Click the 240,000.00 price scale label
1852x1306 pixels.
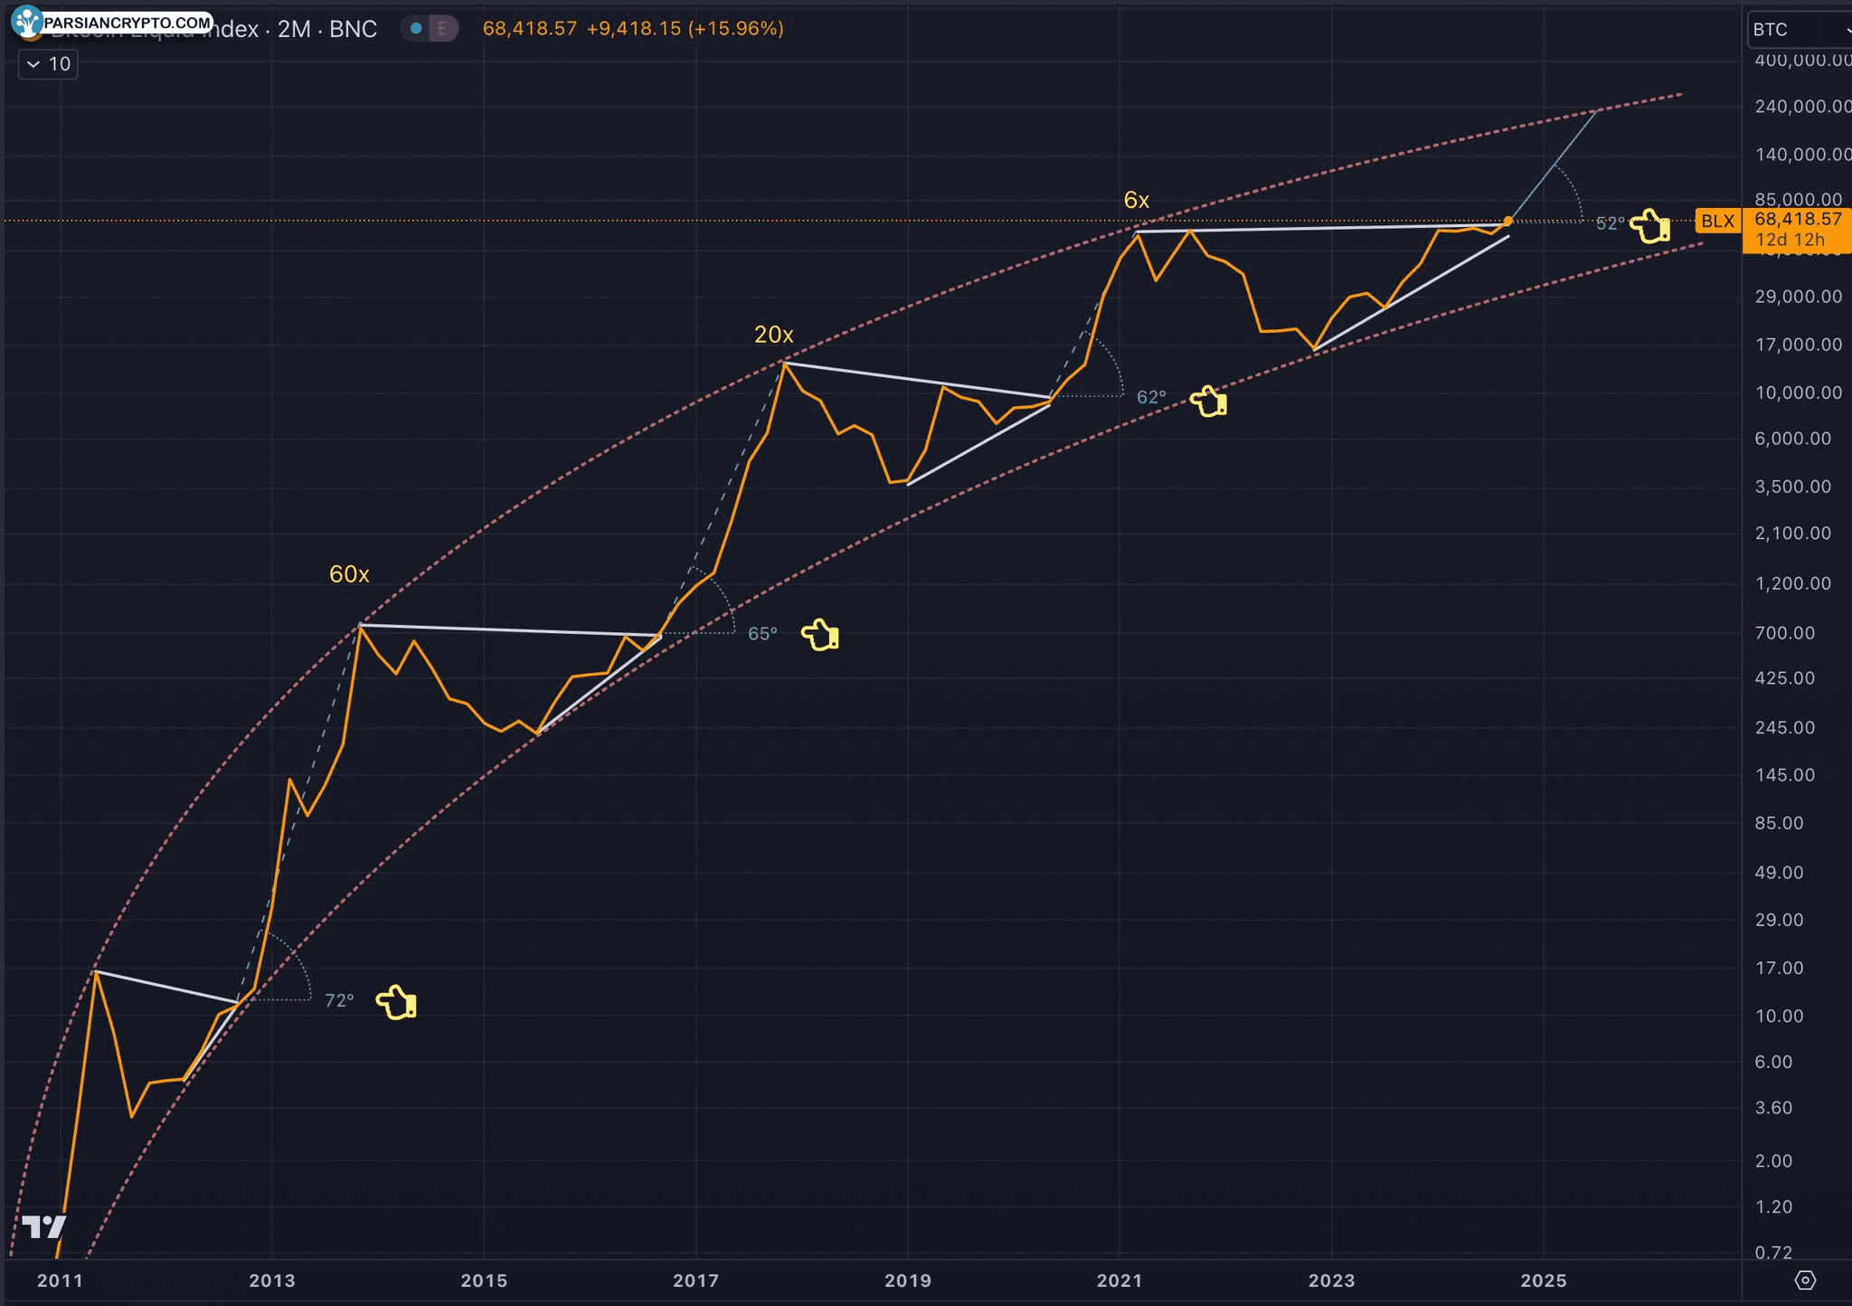(1802, 107)
